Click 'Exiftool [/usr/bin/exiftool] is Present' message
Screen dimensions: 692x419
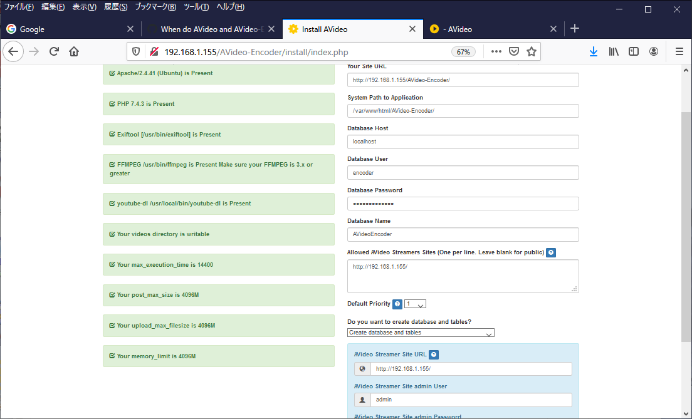click(219, 135)
